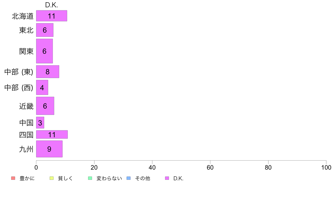Image resolution: width=334 pixels, height=207 pixels.
Task: Select the 東北 bar showing 6
Action: pyautogui.click(x=45, y=30)
